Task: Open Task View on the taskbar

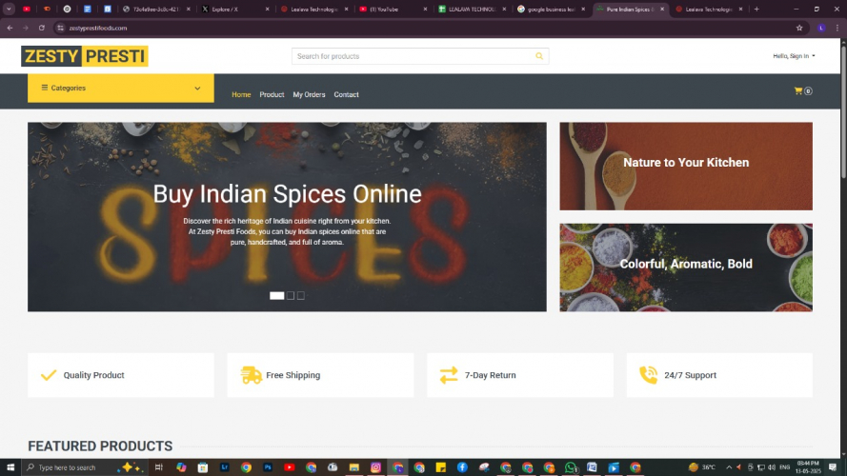Action: pos(159,467)
